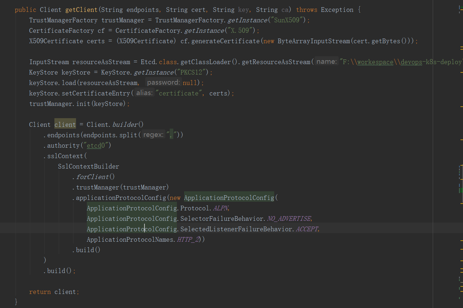
Task: Click the HTTP_2 constant
Action: coord(188,240)
